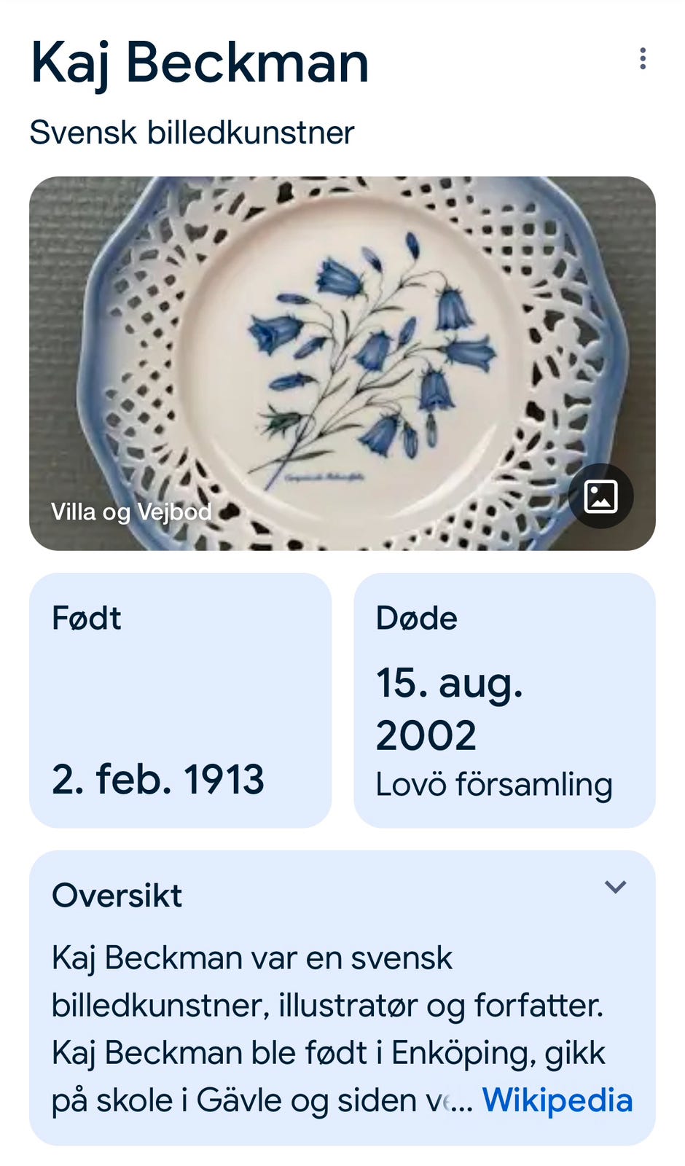Tap the Døde label text
Viewport: 685px width, 1166px height.
coord(416,618)
